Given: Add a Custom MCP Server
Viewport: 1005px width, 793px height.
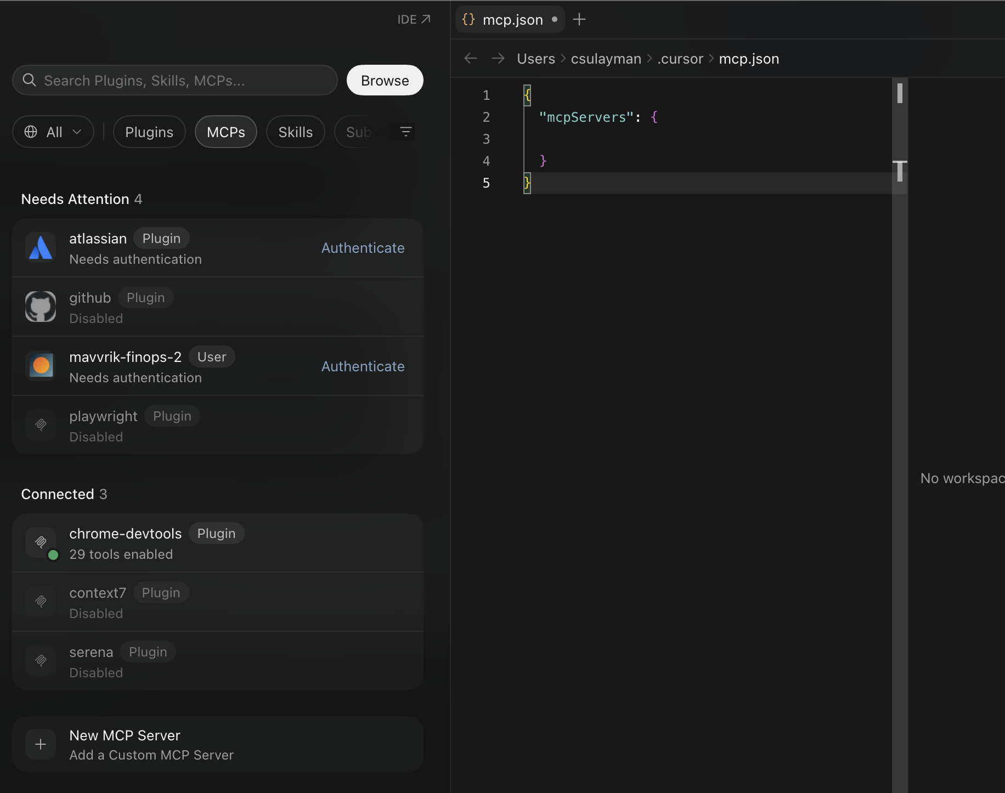Looking at the screenshot, I should [x=218, y=744].
